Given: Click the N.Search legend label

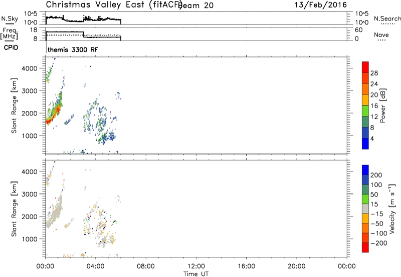Looking at the screenshot, I should click(387, 18).
